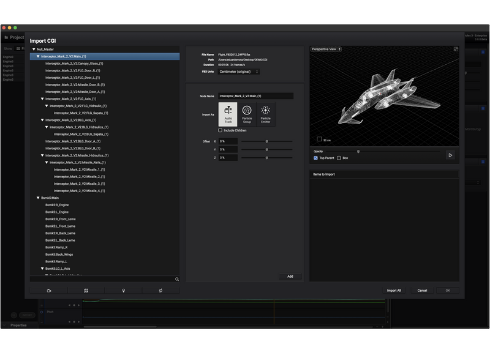Click the Add button
This screenshot has width=490, height=353.
290,277
